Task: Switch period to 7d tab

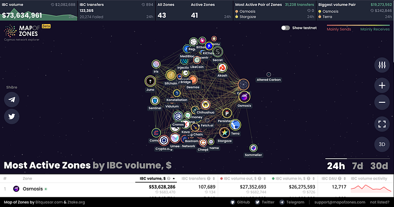Action: pyautogui.click(x=358, y=166)
